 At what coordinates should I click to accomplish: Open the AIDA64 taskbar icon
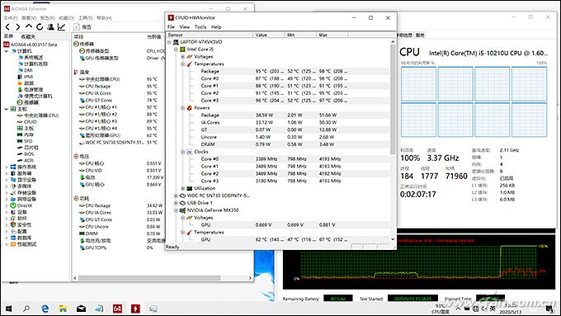[x=117, y=308]
